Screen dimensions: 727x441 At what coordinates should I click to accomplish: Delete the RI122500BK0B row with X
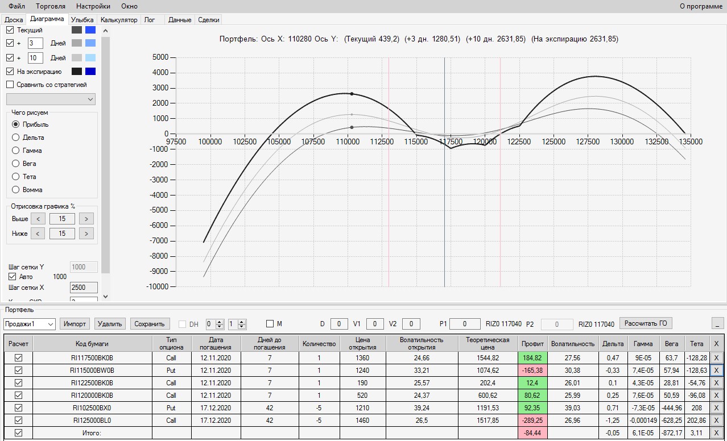[x=716, y=383]
